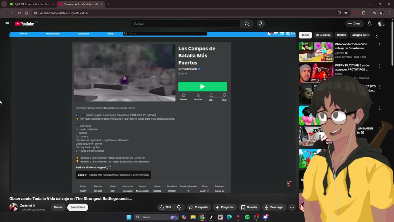Go back in browser history
This screenshot has width=394, height=222.
(x=4, y=13)
